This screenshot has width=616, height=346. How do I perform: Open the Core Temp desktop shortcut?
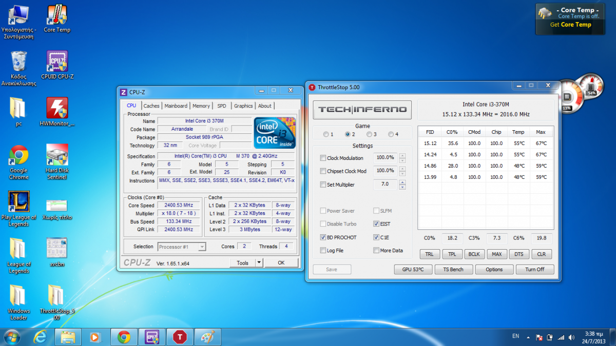57,19
